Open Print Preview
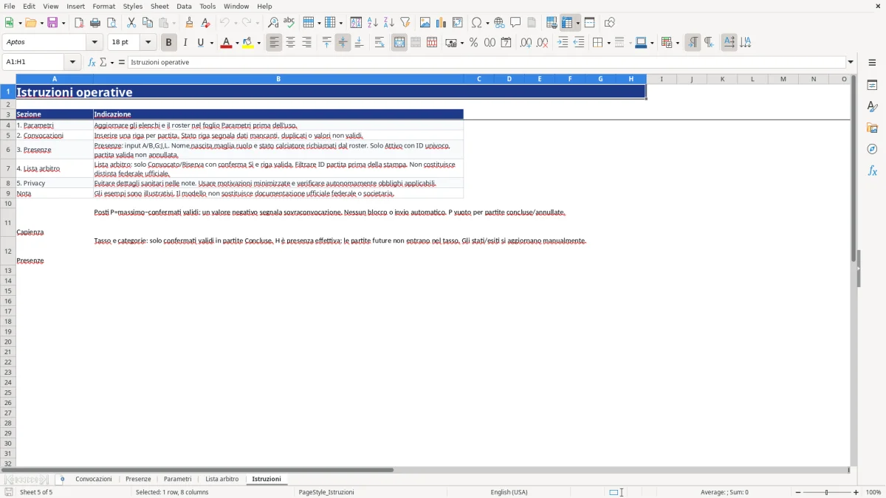The height and width of the screenshot is (498, 886). (x=111, y=23)
